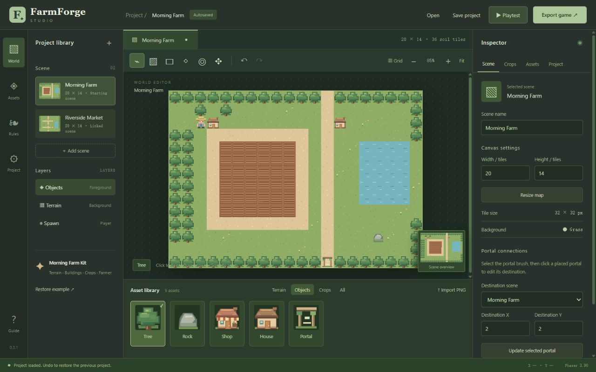The height and width of the screenshot is (372, 596).
Task: Click Add scene button
Action: (x=75, y=151)
